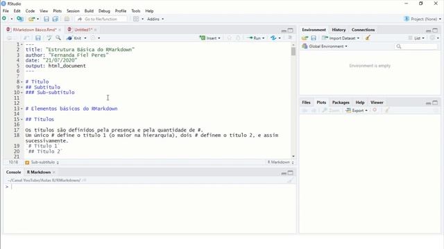Click the editor scroll down arrow
The height and width of the screenshot is (249, 444).
(x=293, y=156)
